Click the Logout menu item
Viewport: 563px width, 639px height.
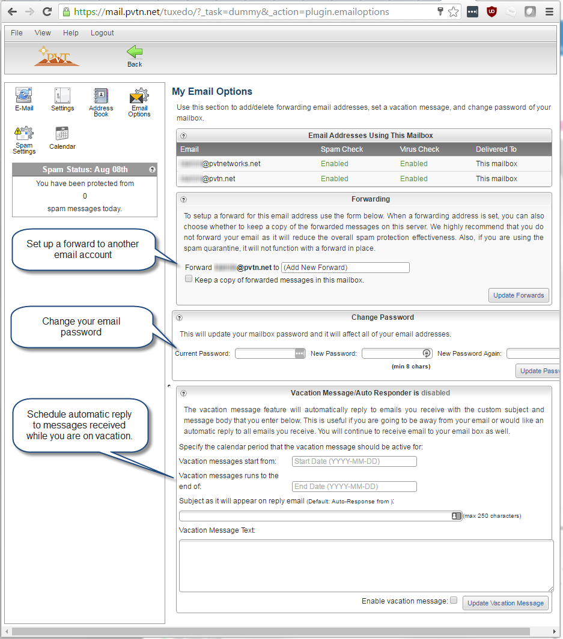pyautogui.click(x=102, y=33)
